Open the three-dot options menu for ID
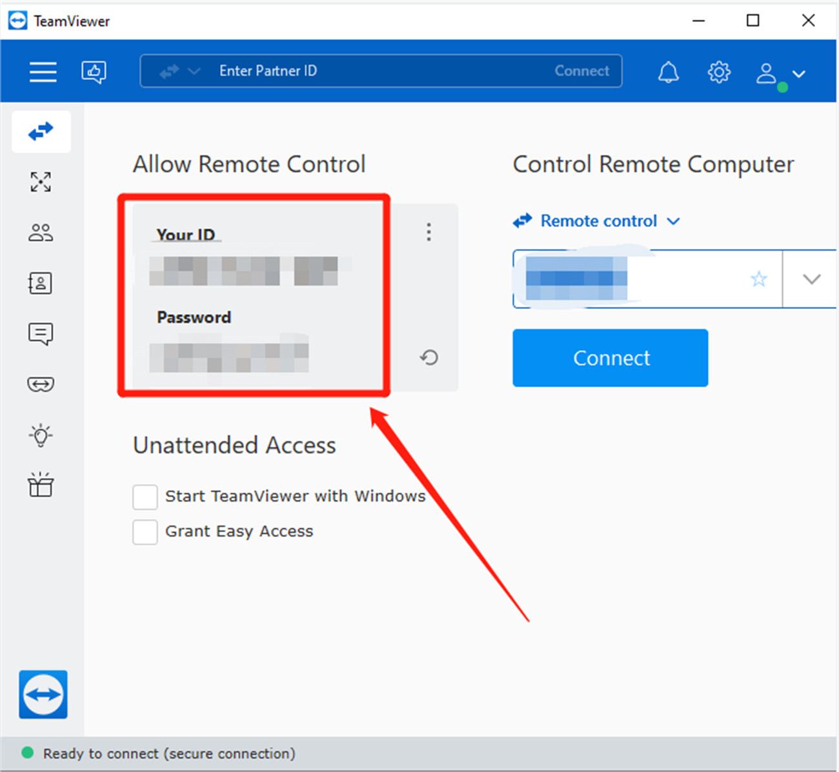Screen dimensions: 839x772 (x=429, y=232)
